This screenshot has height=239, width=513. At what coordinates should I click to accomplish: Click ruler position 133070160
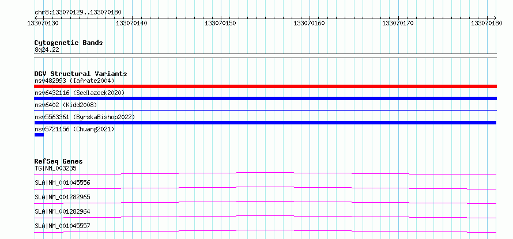tap(310, 23)
